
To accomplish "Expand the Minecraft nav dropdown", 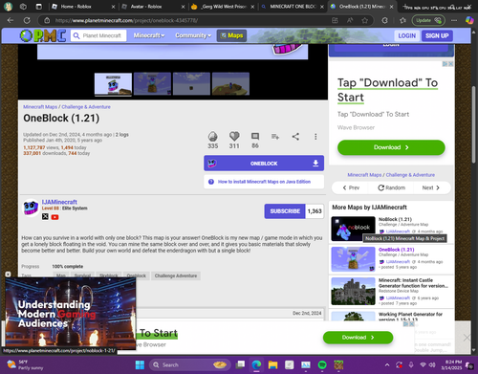I will (149, 35).
